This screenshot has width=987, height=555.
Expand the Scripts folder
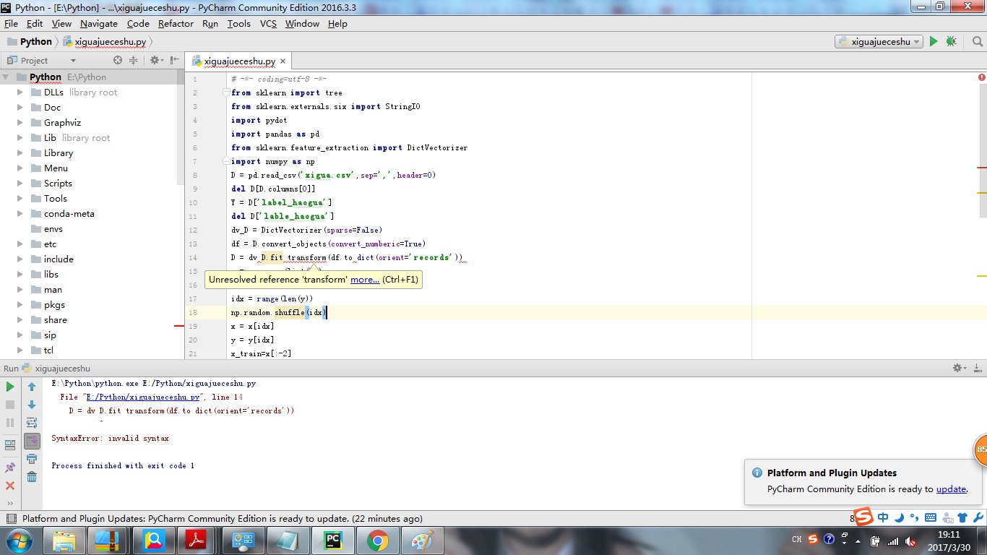click(x=20, y=184)
